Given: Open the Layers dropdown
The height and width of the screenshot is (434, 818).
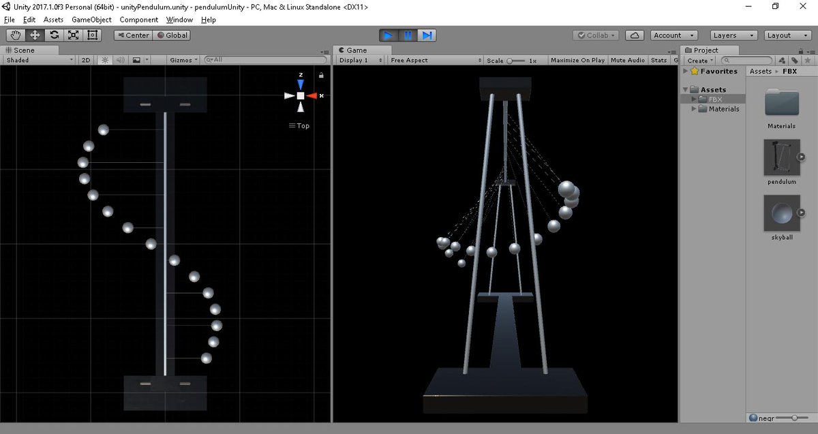Looking at the screenshot, I should click(733, 35).
